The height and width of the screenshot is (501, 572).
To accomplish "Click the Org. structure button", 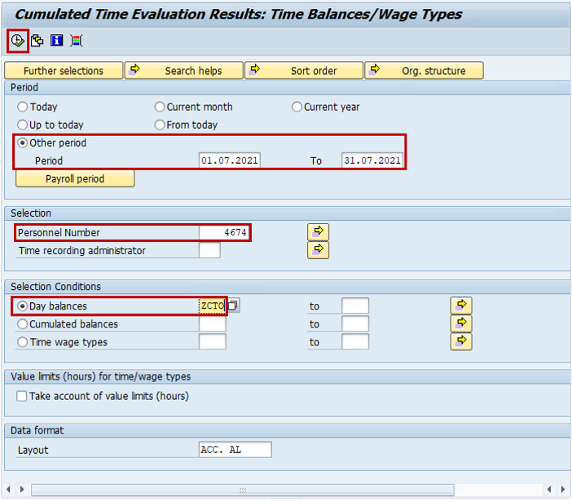I will 424,70.
